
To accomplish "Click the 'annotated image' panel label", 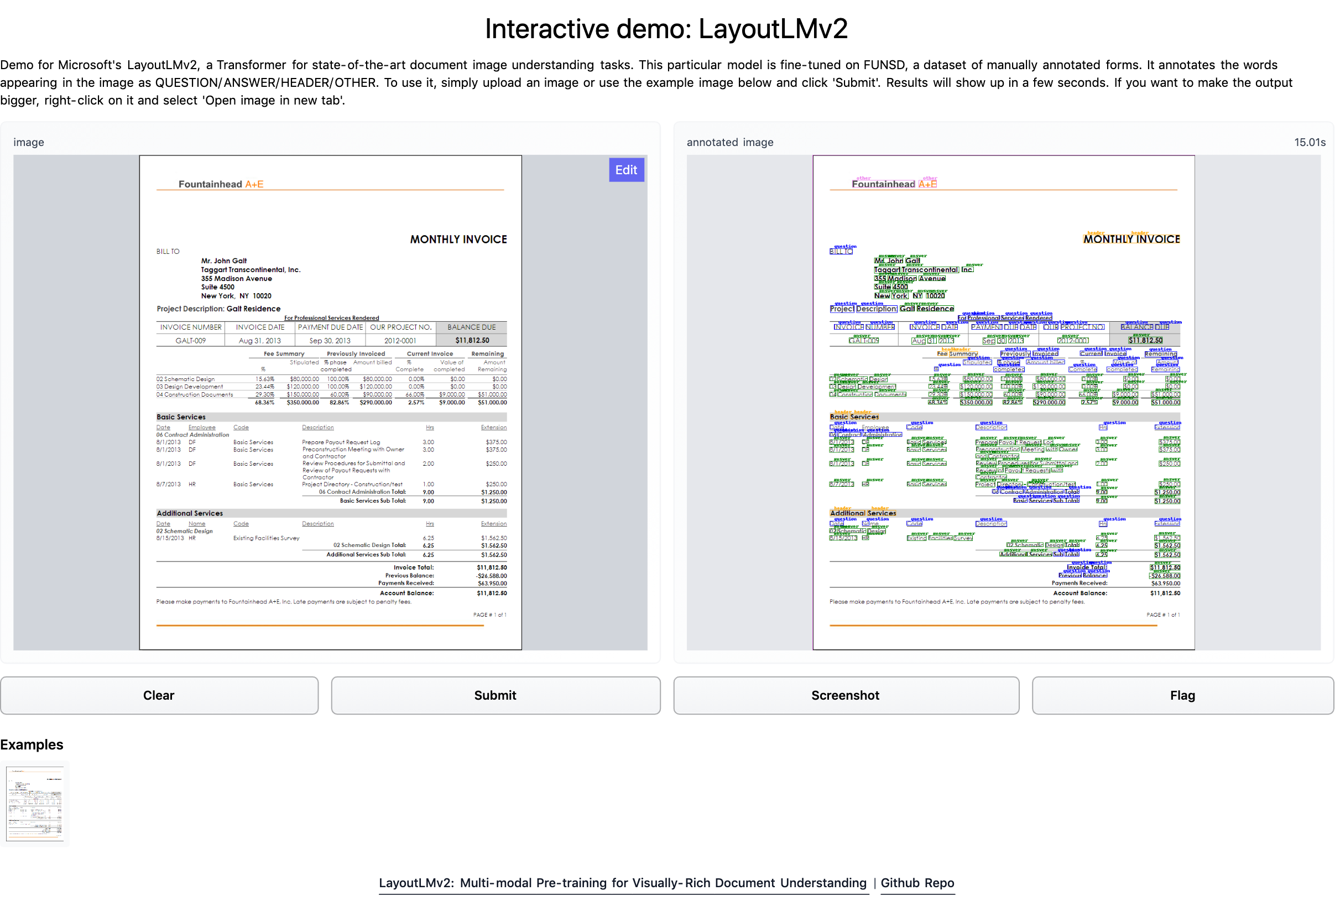I will [x=729, y=142].
